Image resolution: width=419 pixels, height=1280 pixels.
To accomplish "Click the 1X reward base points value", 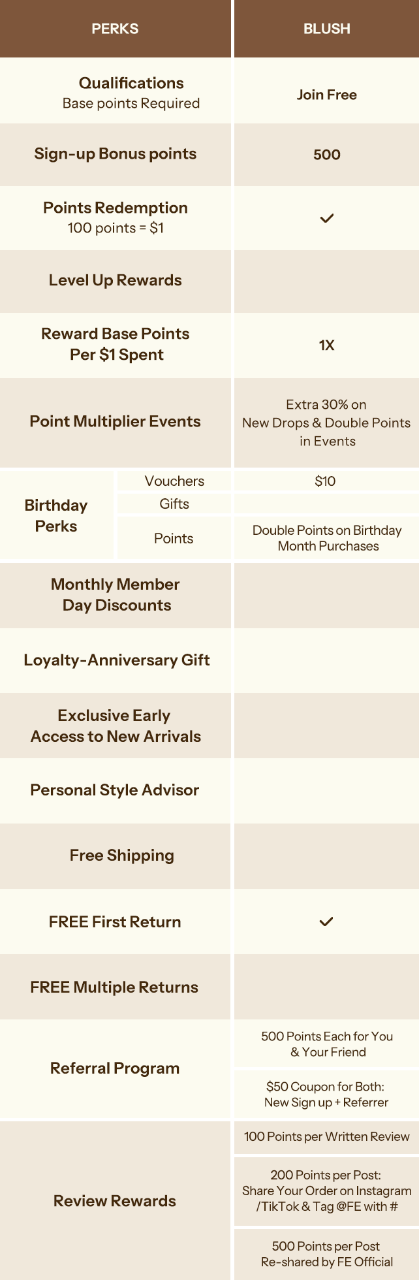I will (x=326, y=345).
